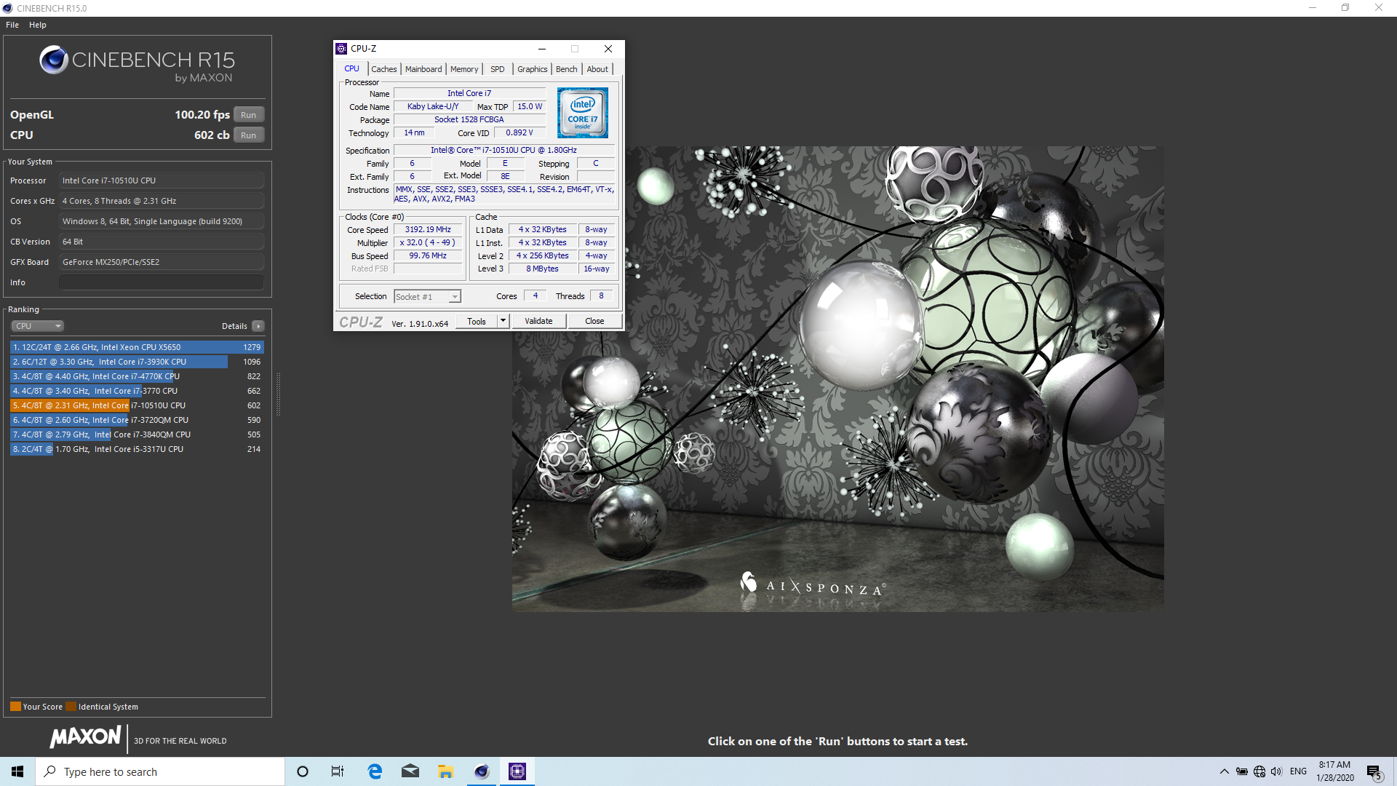Click rendered Cinebench scene image
Screen dimensions: 1397x786
[x=837, y=378]
